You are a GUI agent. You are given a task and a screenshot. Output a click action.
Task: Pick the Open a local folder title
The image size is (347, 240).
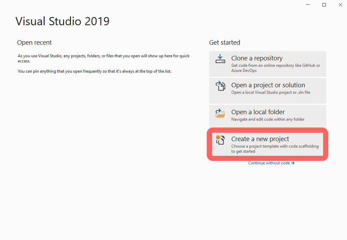pyautogui.click(x=258, y=112)
